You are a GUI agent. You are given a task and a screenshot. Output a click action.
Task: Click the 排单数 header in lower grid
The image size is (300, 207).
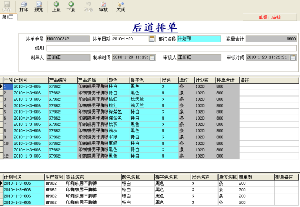(x=257, y=177)
